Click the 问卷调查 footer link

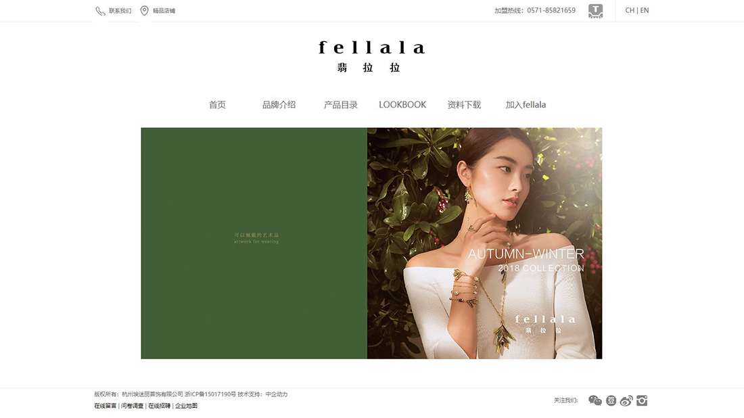click(x=132, y=406)
